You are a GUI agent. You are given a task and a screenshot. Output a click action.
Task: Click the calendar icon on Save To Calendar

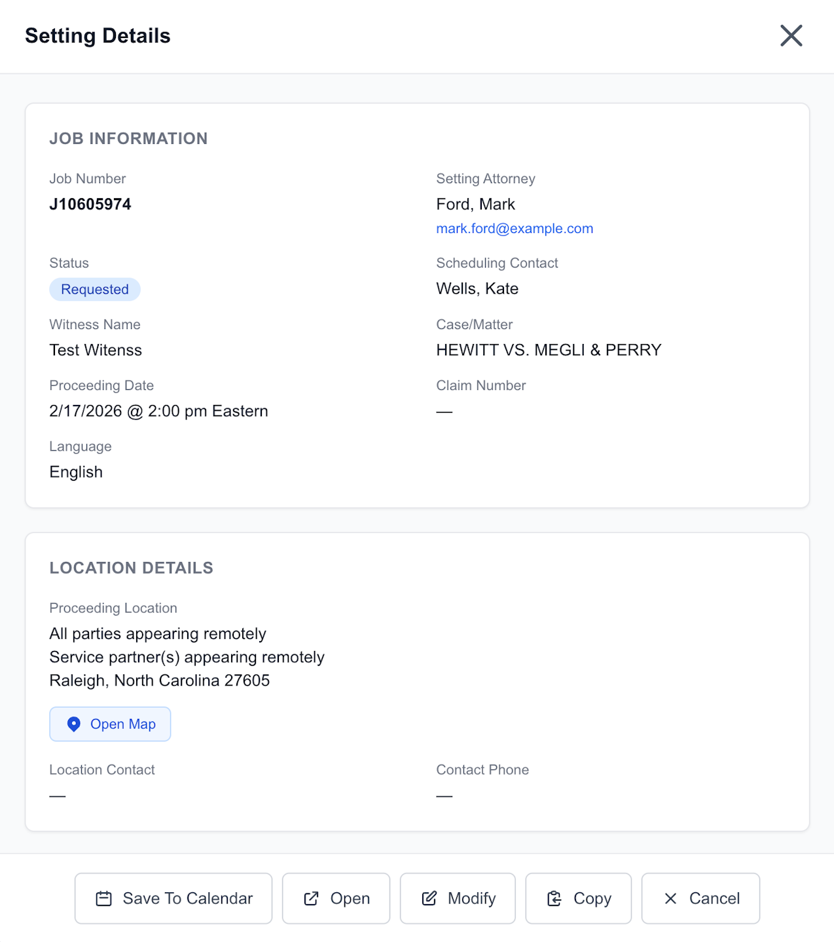103,899
